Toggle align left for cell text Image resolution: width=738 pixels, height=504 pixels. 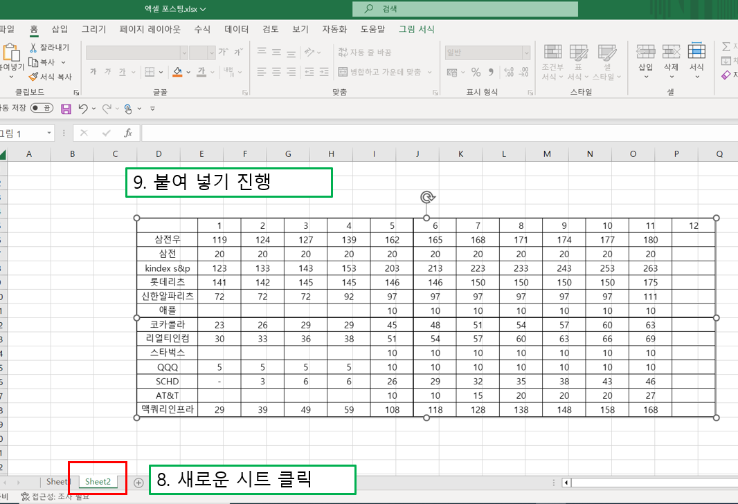click(262, 71)
